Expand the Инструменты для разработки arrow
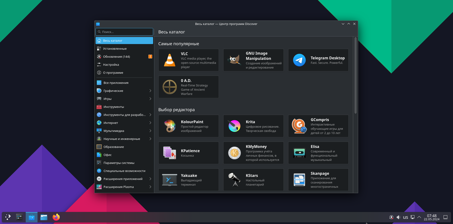 click(150, 115)
